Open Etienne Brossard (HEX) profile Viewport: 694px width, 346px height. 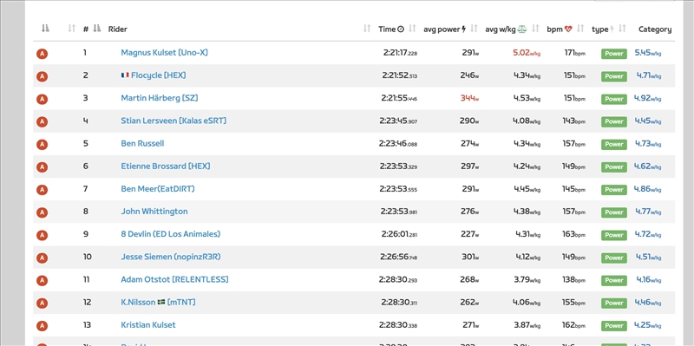[166, 166]
